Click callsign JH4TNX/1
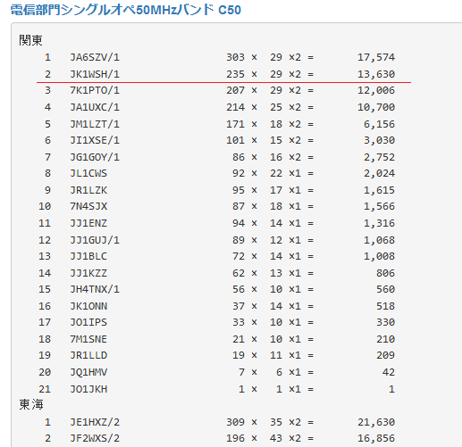462x447 pixels. tap(95, 289)
